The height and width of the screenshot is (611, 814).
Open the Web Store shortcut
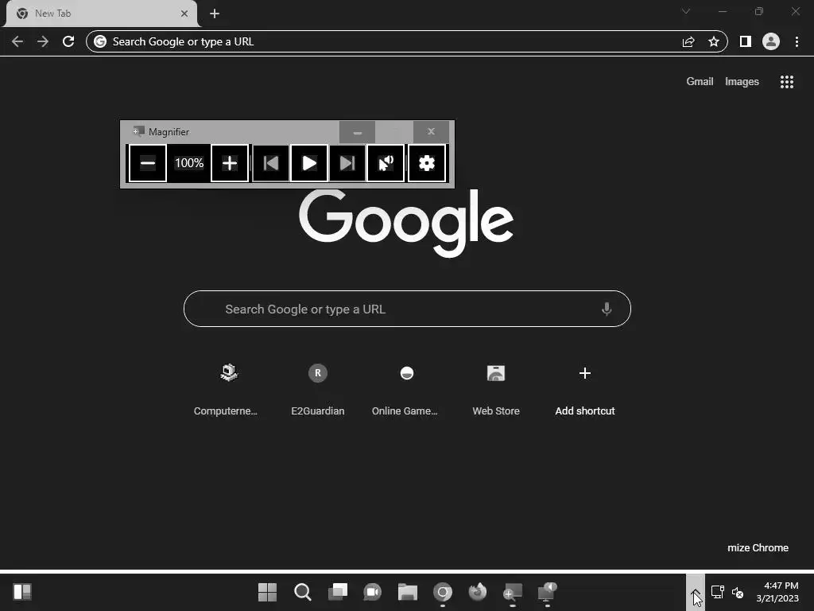[496, 389]
